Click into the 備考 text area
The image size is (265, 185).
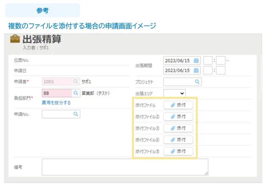[125, 167]
